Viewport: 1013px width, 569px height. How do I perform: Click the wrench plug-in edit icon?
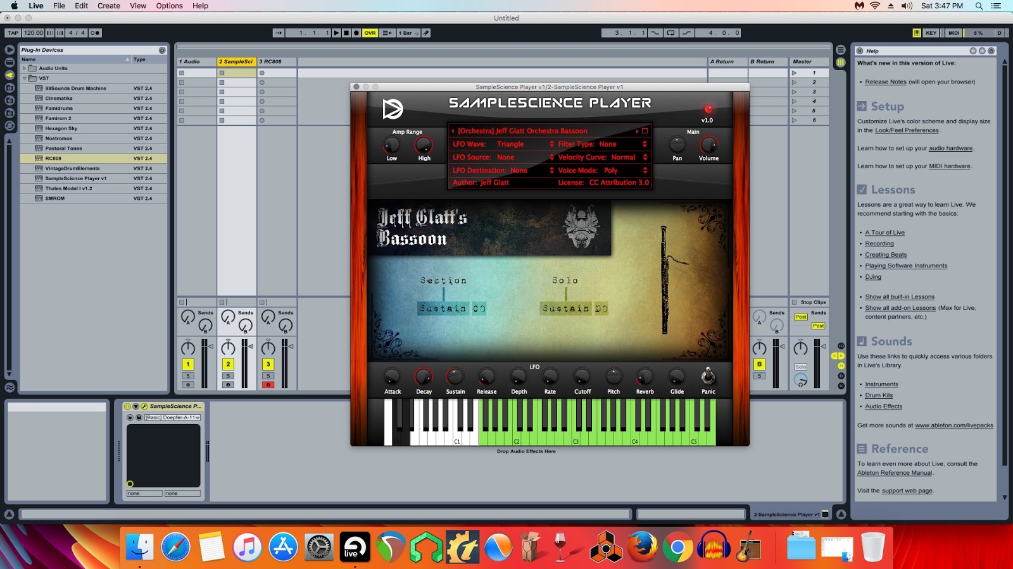(144, 407)
